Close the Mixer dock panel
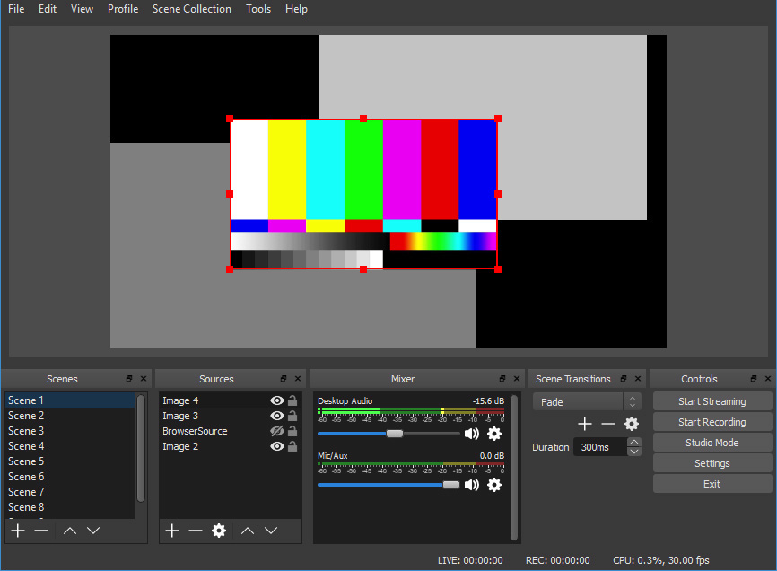 pyautogui.click(x=516, y=379)
